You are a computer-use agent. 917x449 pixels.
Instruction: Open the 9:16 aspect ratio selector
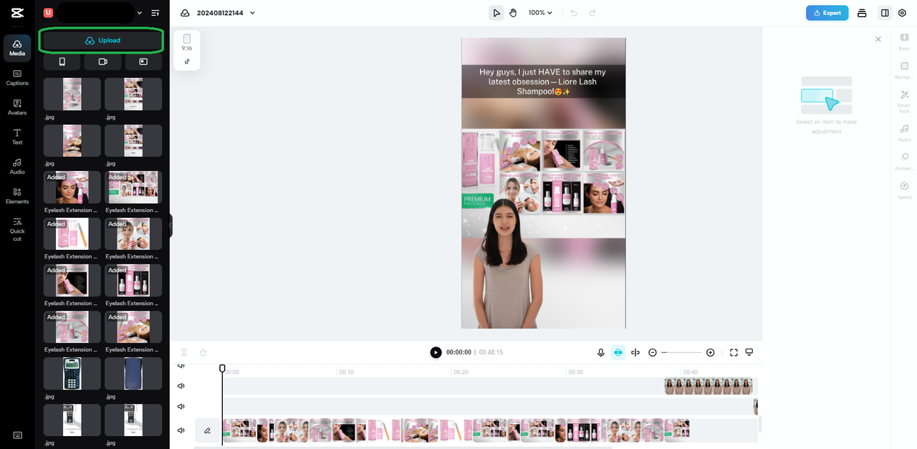tap(187, 42)
